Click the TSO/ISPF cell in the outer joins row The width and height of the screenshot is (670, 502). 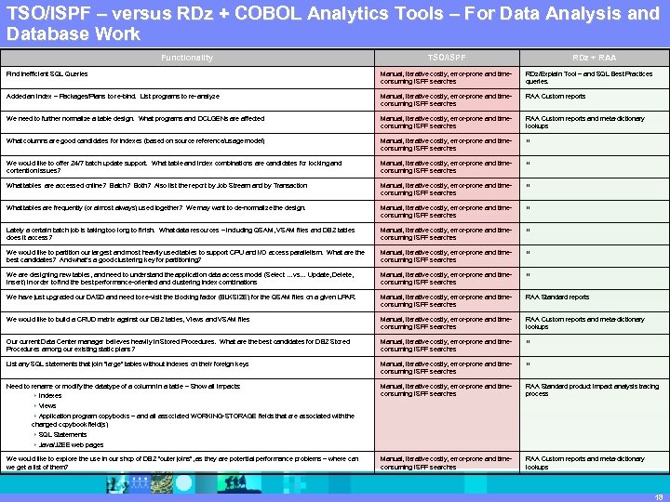pos(447,462)
